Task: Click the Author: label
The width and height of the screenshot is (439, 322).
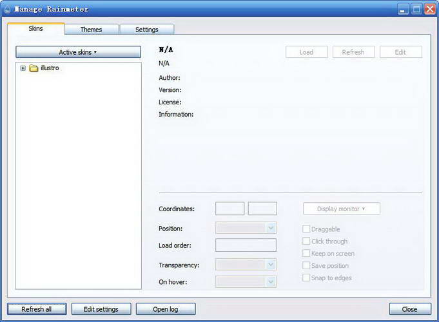Action: 170,78
